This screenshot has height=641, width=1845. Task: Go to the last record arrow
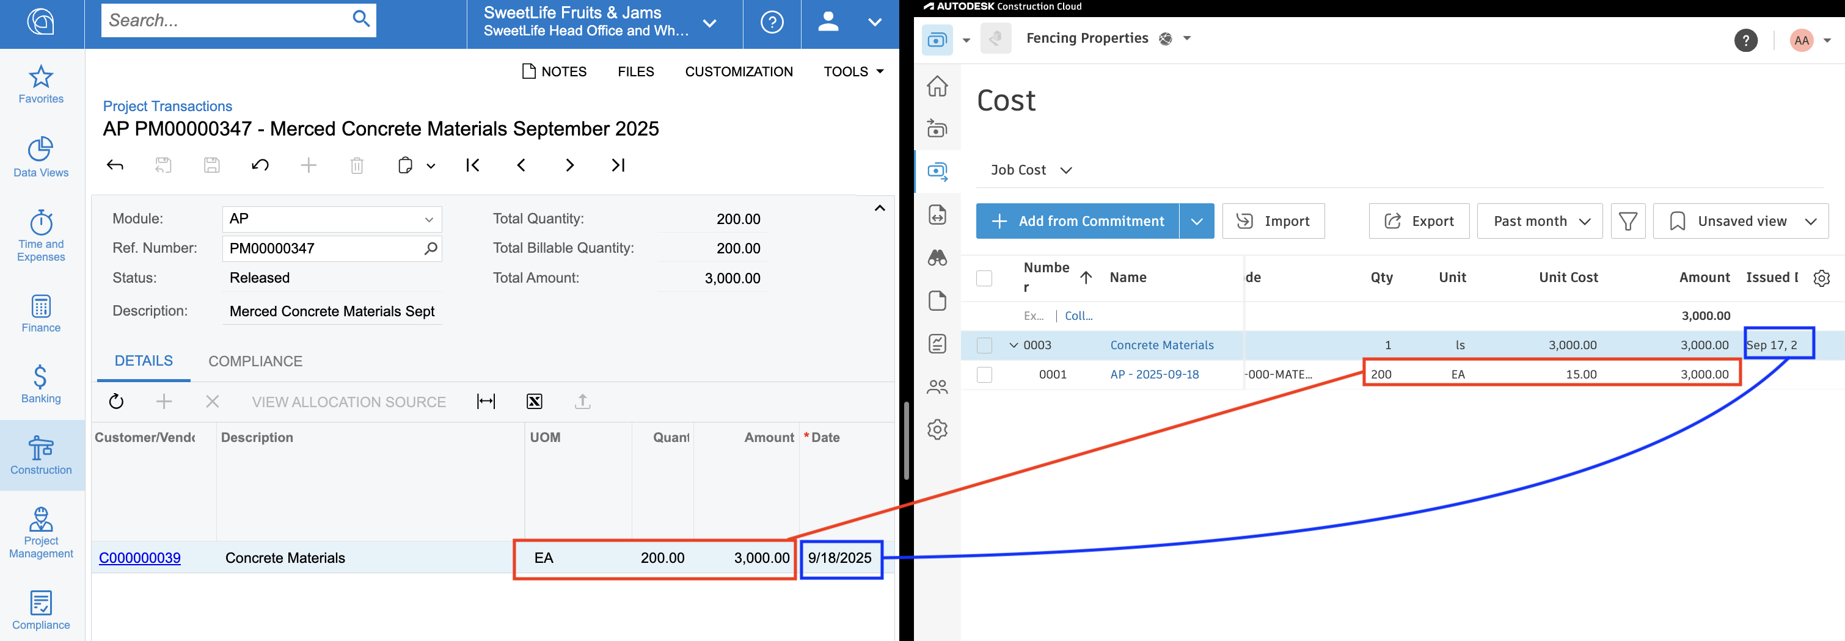coord(618,165)
